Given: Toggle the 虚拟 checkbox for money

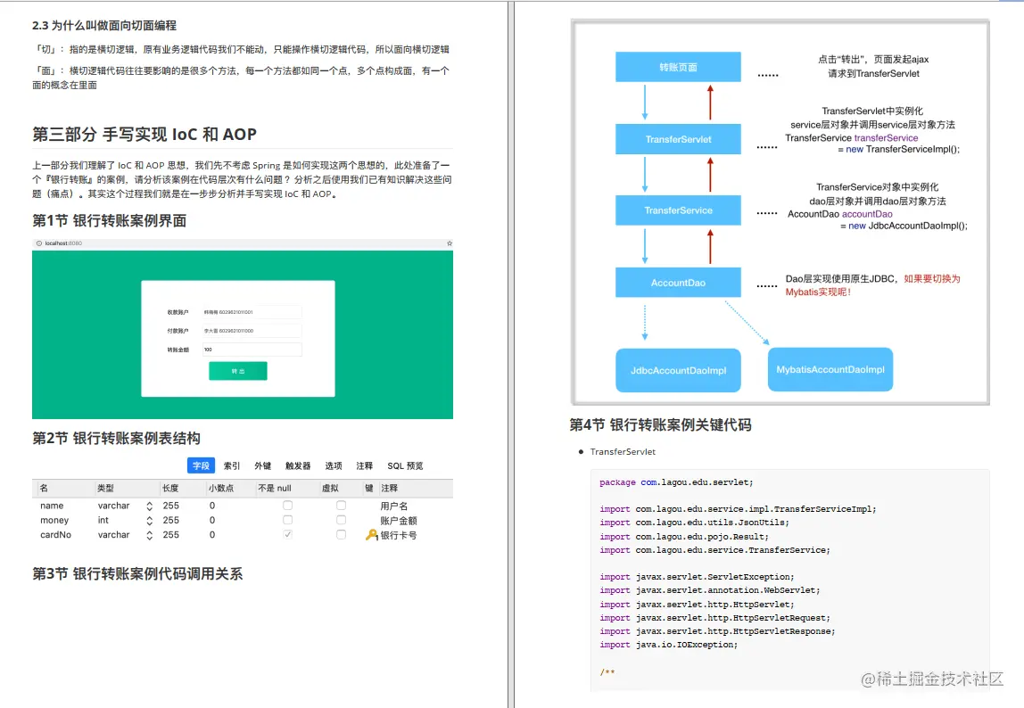Looking at the screenshot, I should 341,520.
